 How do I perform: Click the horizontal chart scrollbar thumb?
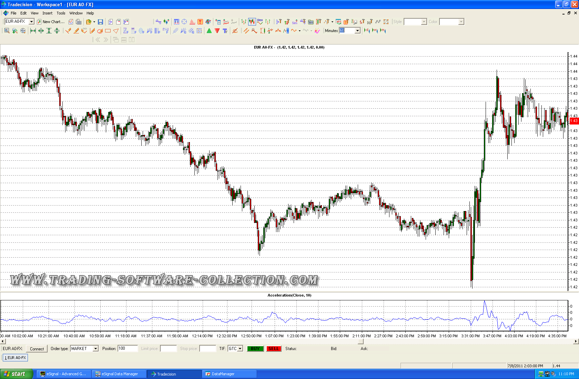tap(360, 341)
